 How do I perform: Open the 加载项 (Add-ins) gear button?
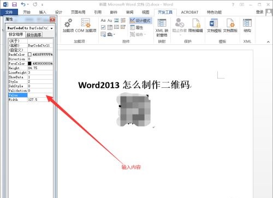pyautogui.click(x=68, y=25)
